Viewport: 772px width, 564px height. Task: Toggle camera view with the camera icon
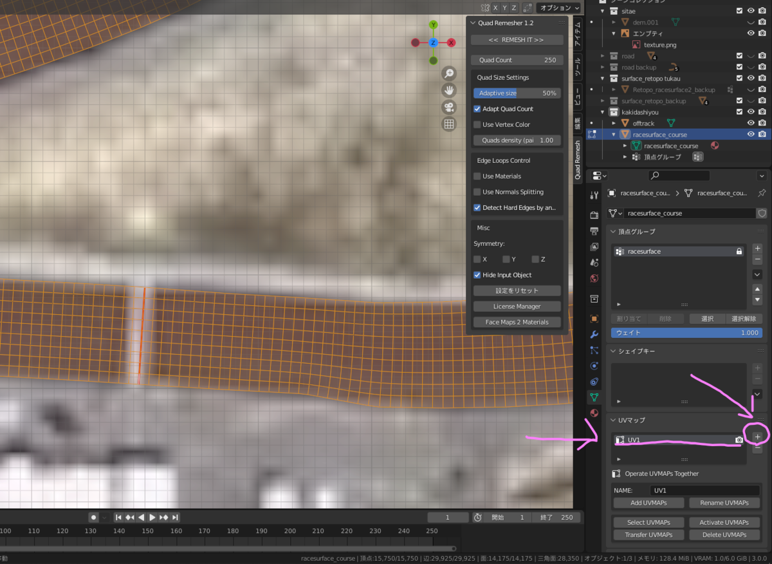click(449, 107)
